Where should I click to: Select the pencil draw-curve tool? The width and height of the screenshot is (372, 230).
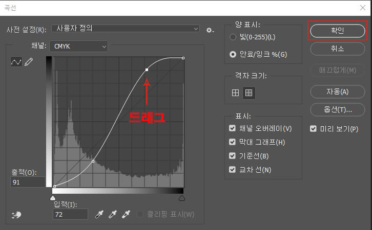click(x=29, y=62)
